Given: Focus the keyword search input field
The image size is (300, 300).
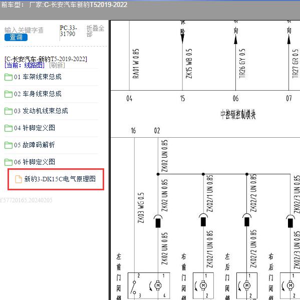Looking at the screenshot, I should tap(24, 30).
